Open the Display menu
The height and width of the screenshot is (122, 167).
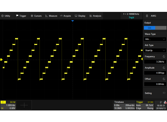click(80, 16)
